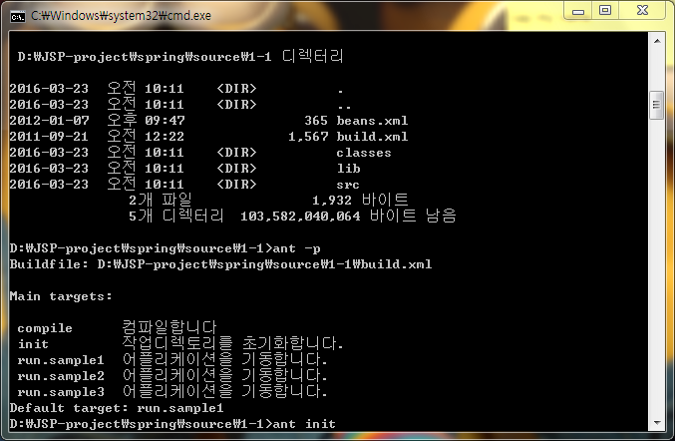Screen dimensions: 675x441
Task: Click the run.sample2 target name
Action: 61,376
